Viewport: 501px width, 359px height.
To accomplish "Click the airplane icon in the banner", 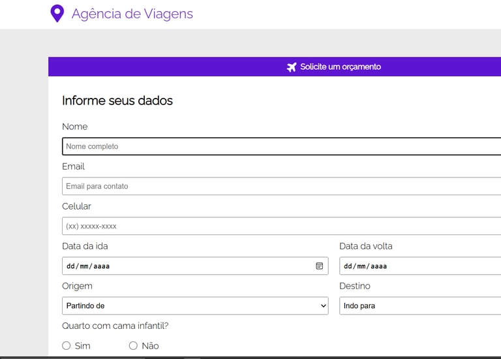I will 292,67.
